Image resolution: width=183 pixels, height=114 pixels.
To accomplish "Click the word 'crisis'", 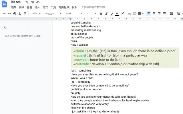I will [x=74, y=41].
